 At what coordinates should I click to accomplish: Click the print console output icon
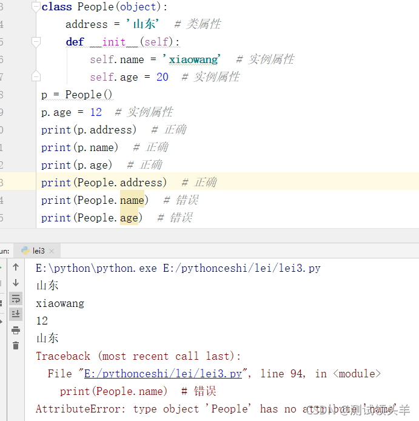point(16,330)
